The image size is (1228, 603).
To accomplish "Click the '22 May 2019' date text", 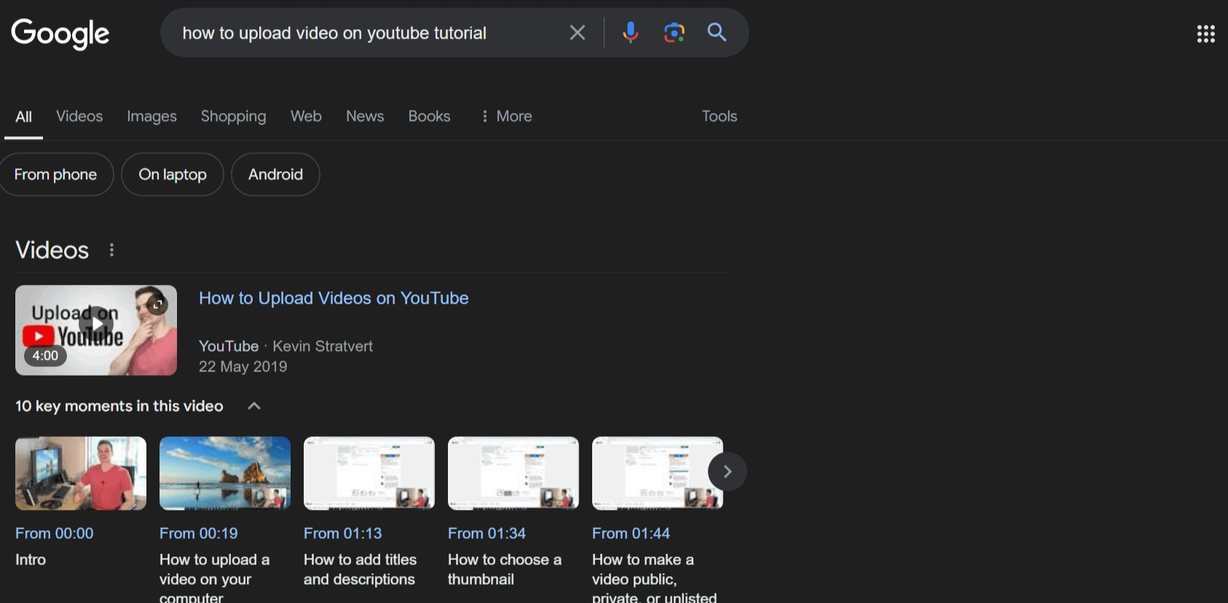I will point(243,367).
